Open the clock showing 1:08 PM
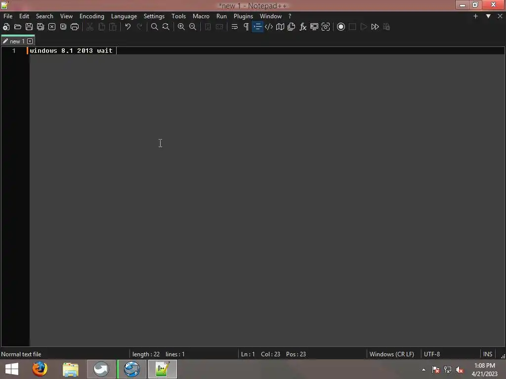Screen dimensions: 506x379 tap(484, 369)
